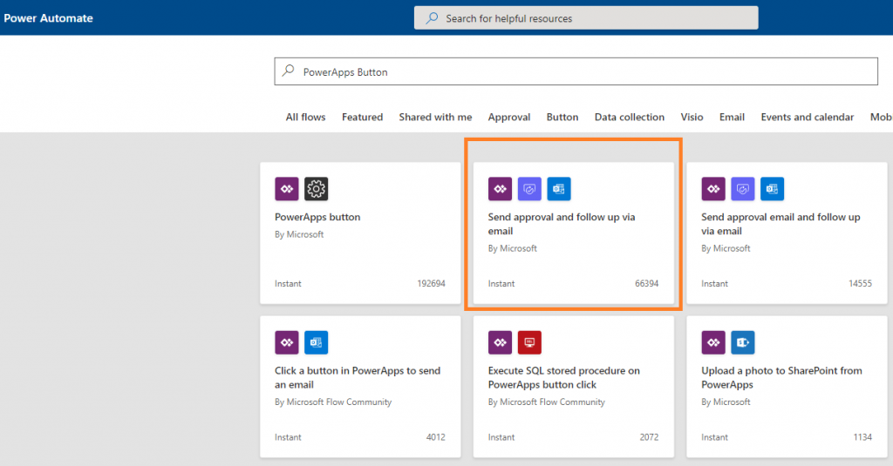The height and width of the screenshot is (466, 893).
Task: Click Outlook icon on Click a button card
Action: [x=316, y=342]
